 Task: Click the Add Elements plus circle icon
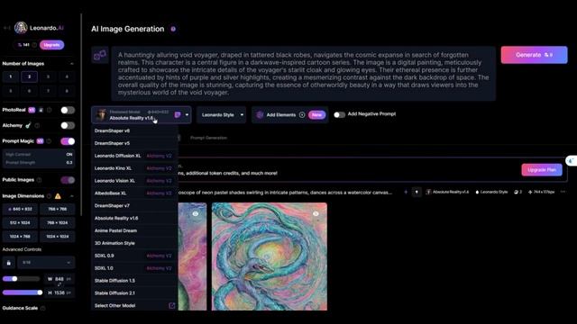(302, 115)
